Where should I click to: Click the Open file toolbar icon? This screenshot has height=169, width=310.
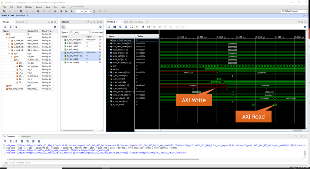coord(4,11)
